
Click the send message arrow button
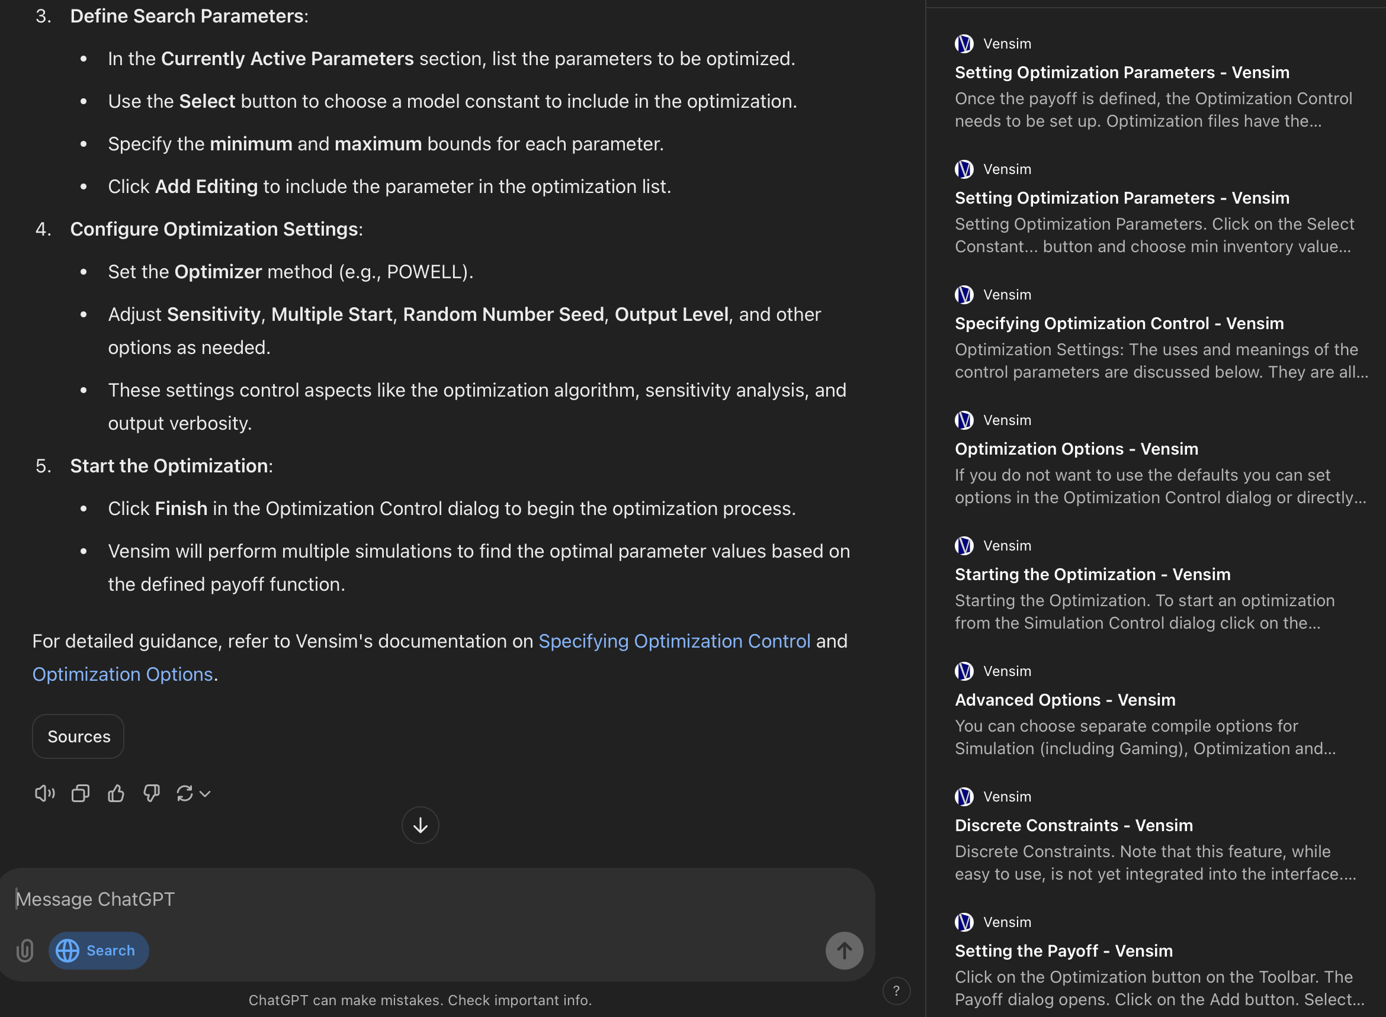click(x=844, y=950)
